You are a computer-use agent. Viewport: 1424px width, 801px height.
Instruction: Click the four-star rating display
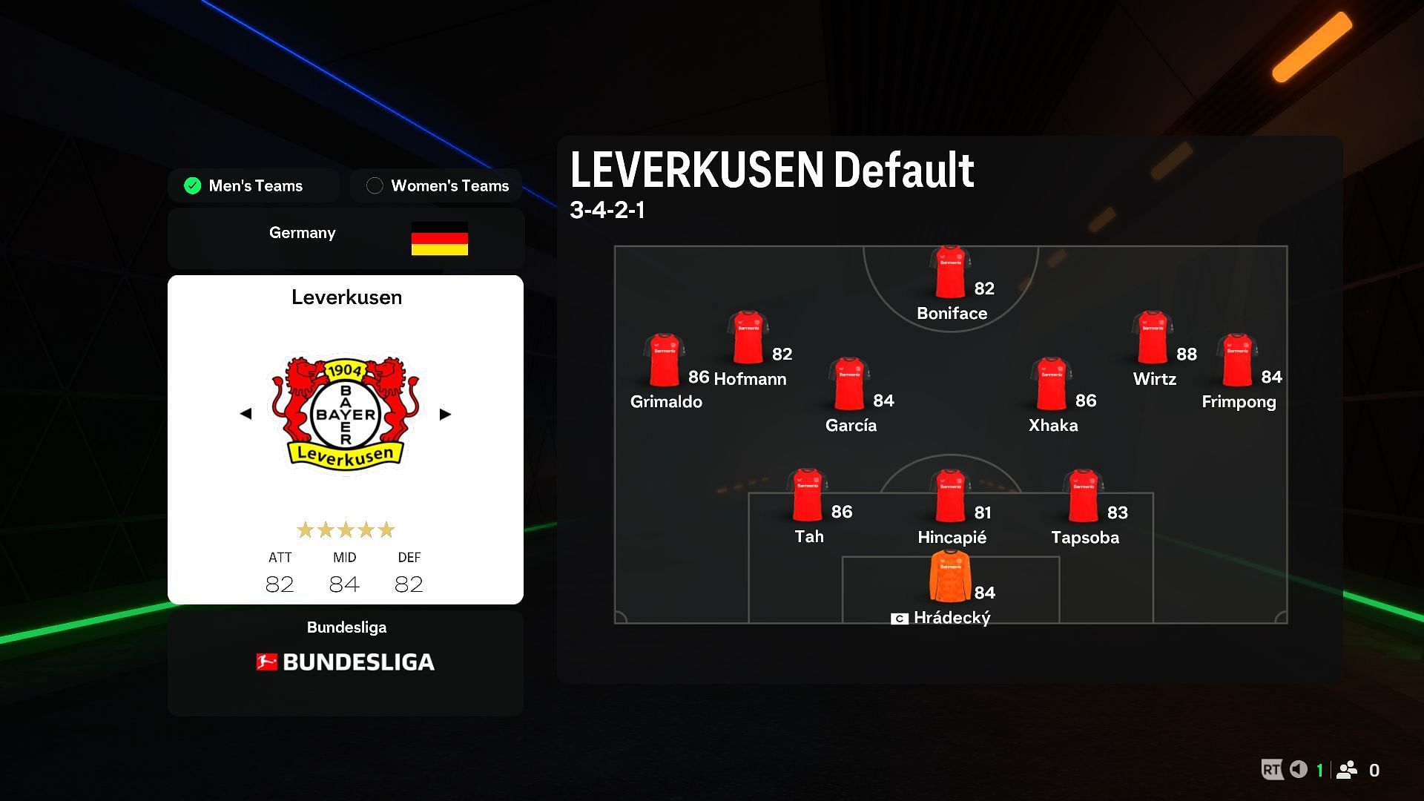click(x=345, y=529)
